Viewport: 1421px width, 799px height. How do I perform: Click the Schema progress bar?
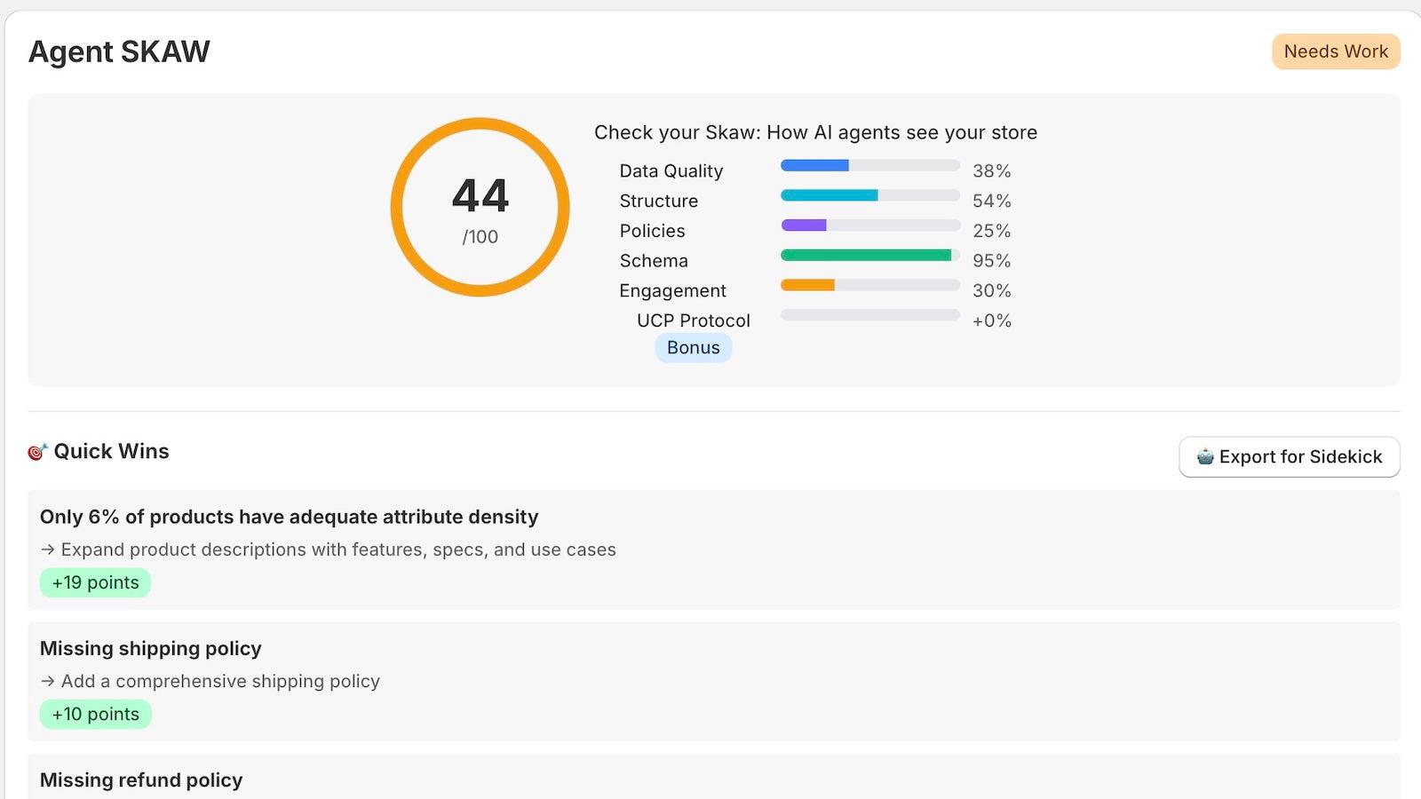(869, 255)
